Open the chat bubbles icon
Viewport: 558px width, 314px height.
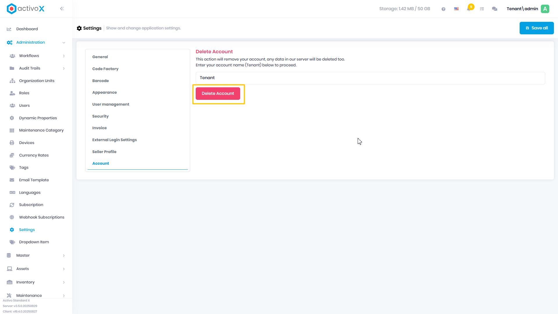[x=495, y=9]
